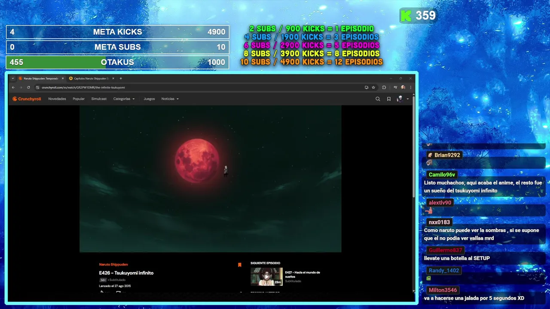Click the browser back arrow

(x=13, y=87)
